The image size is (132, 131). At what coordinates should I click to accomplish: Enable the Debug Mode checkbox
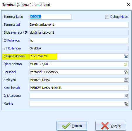click(107, 17)
